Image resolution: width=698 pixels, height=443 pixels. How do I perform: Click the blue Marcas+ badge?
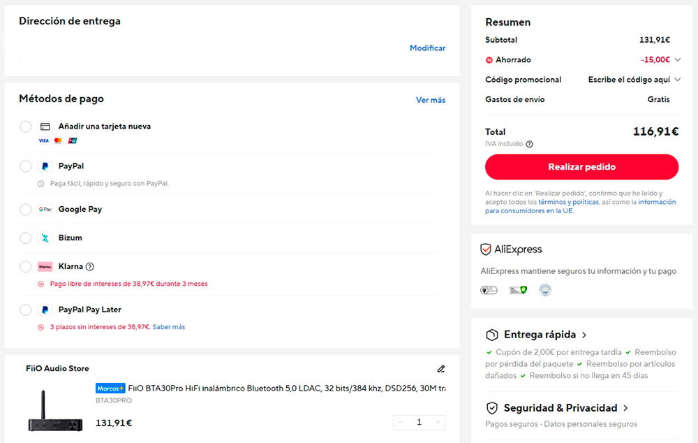click(110, 388)
